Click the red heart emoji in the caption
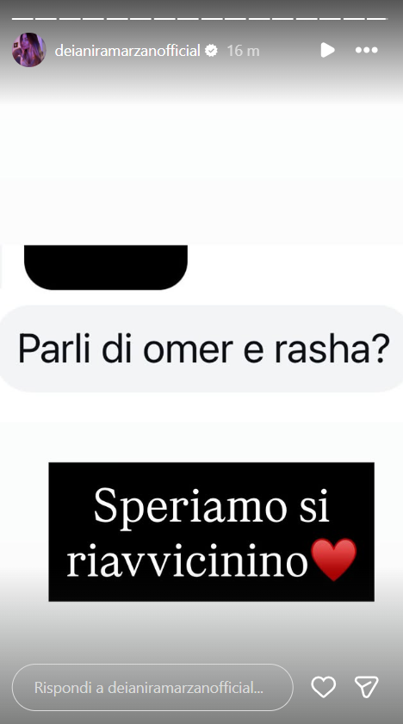Viewport: 403px width, 724px height. click(334, 560)
